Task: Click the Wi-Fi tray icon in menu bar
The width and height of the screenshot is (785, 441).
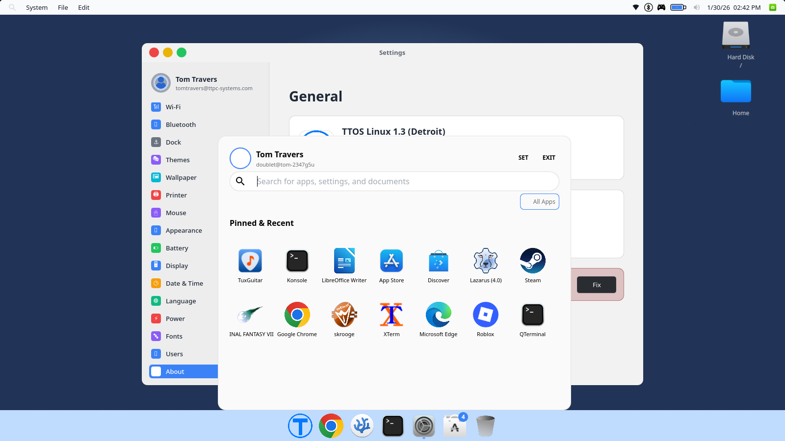Action: (x=636, y=7)
